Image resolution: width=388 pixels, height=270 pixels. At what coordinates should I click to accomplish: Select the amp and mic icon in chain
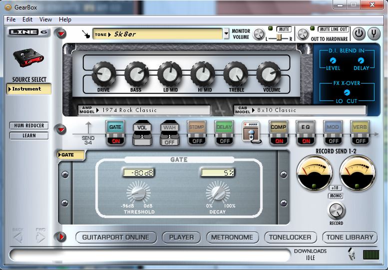point(251,132)
